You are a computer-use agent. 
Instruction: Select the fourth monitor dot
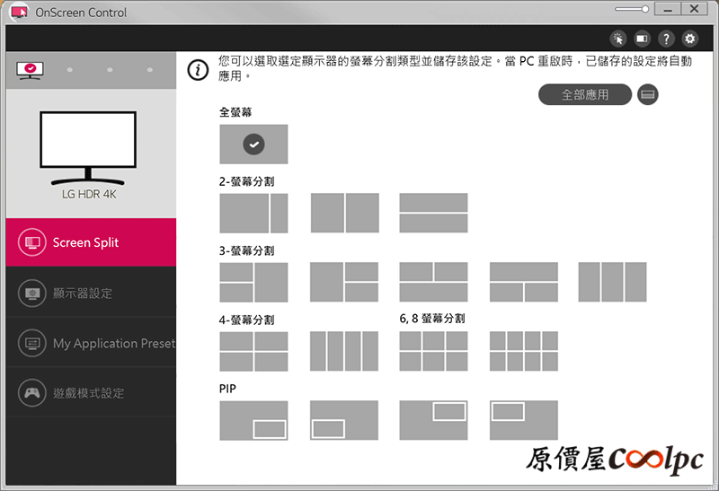[x=150, y=70]
